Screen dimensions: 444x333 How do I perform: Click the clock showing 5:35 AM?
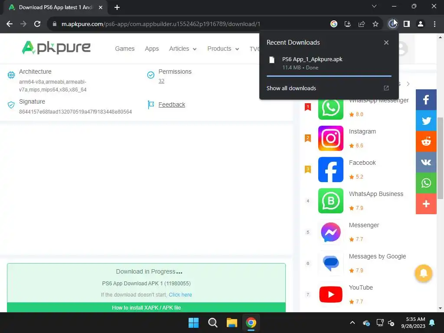pyautogui.click(x=413, y=323)
